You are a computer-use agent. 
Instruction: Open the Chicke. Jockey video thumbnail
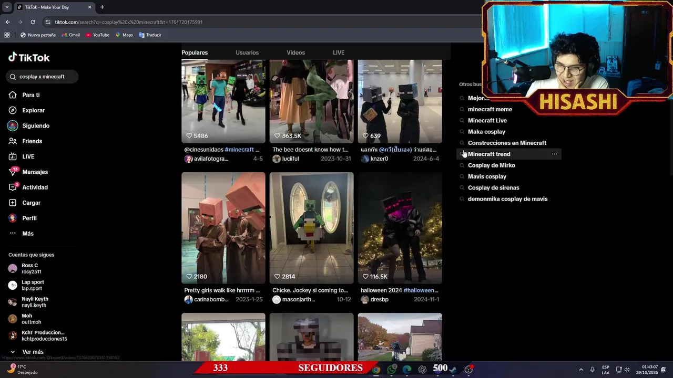(x=312, y=228)
